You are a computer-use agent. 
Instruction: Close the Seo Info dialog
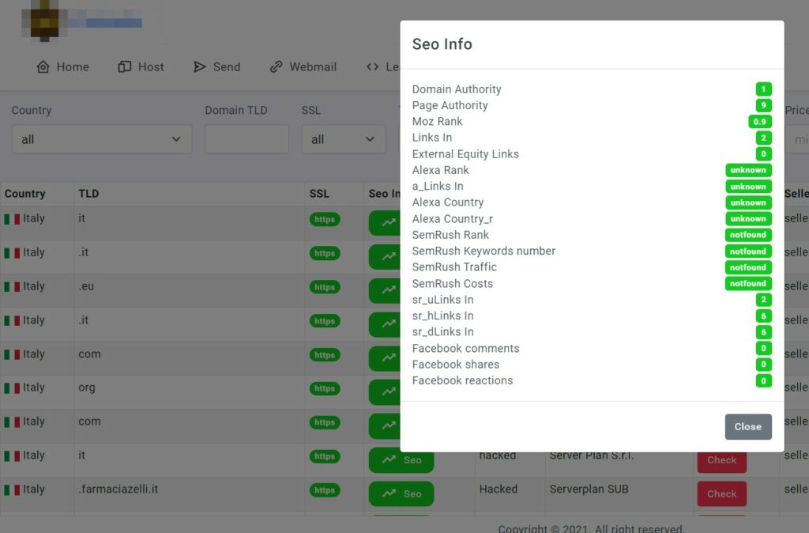tap(747, 426)
